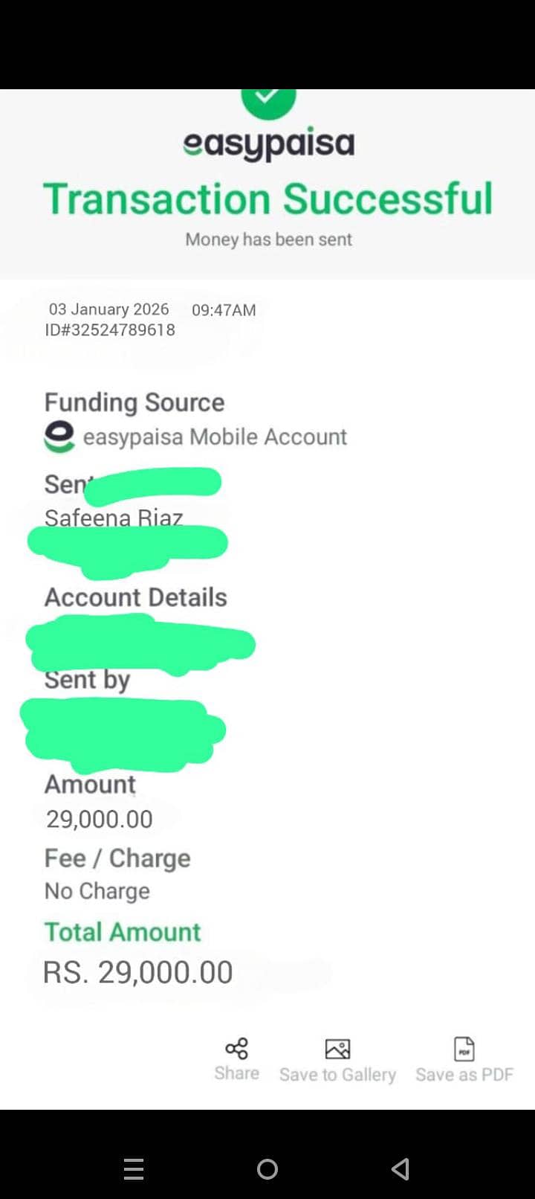This screenshot has height=1199, width=535.
Task: Tap the easypaisa logo beside Mobile Account
Action: coord(59,437)
